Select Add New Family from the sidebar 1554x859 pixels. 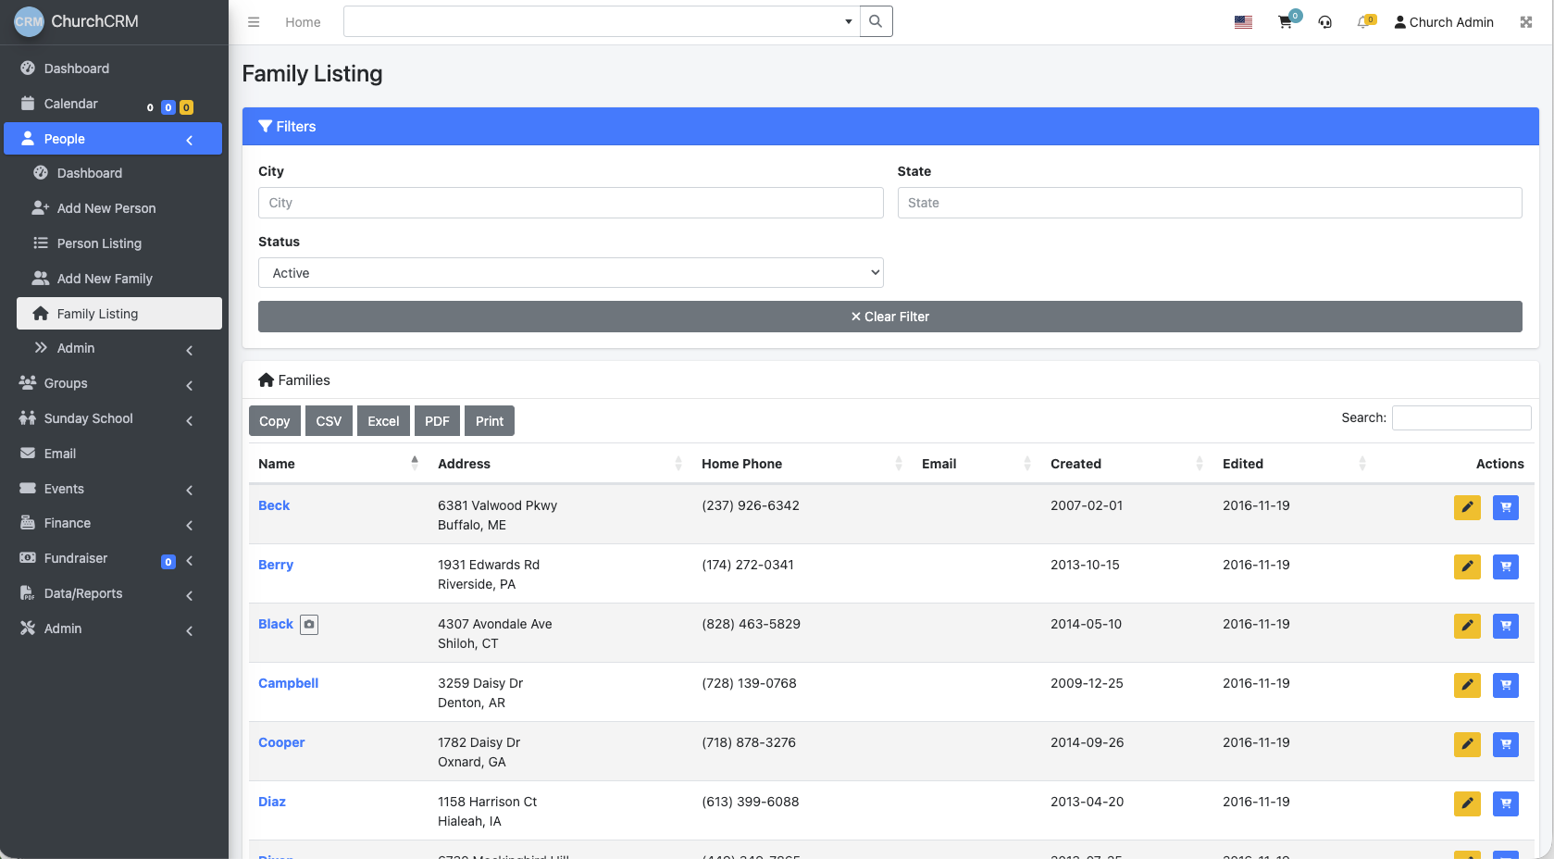pyautogui.click(x=104, y=278)
